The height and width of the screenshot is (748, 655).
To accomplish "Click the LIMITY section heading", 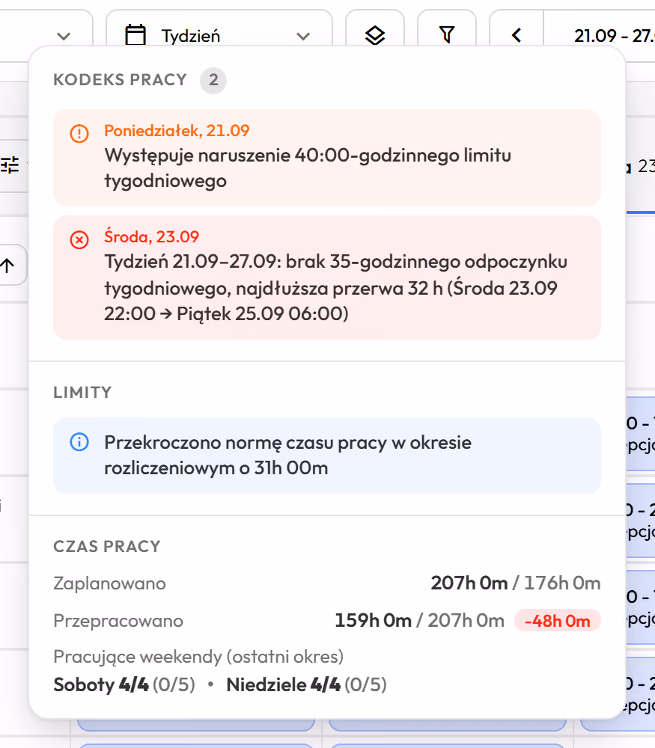I will pos(82,392).
